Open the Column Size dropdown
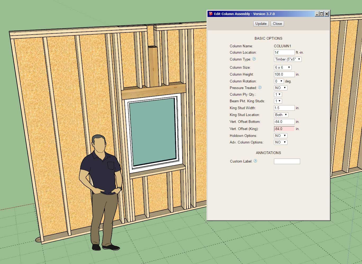 [x=283, y=67]
